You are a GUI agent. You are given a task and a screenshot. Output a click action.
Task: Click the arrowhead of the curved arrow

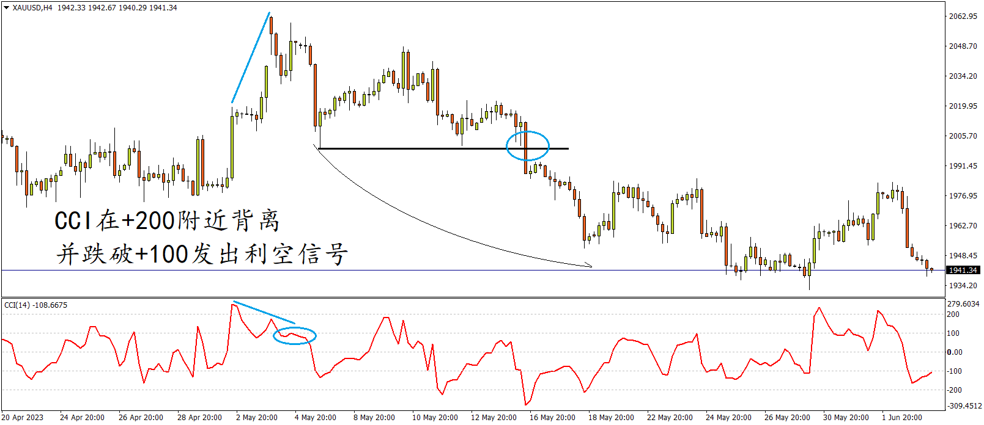click(x=590, y=266)
